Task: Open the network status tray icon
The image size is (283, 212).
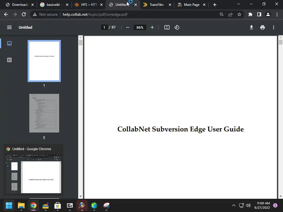Action: point(241,205)
